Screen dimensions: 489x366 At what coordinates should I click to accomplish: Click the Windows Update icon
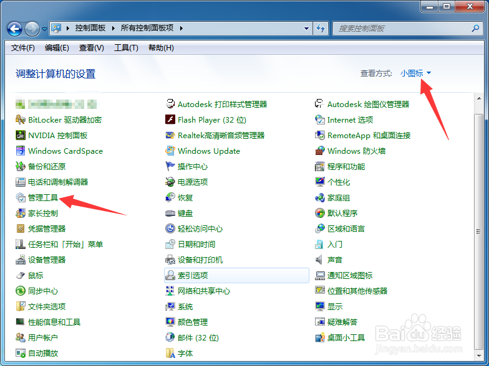(x=170, y=151)
